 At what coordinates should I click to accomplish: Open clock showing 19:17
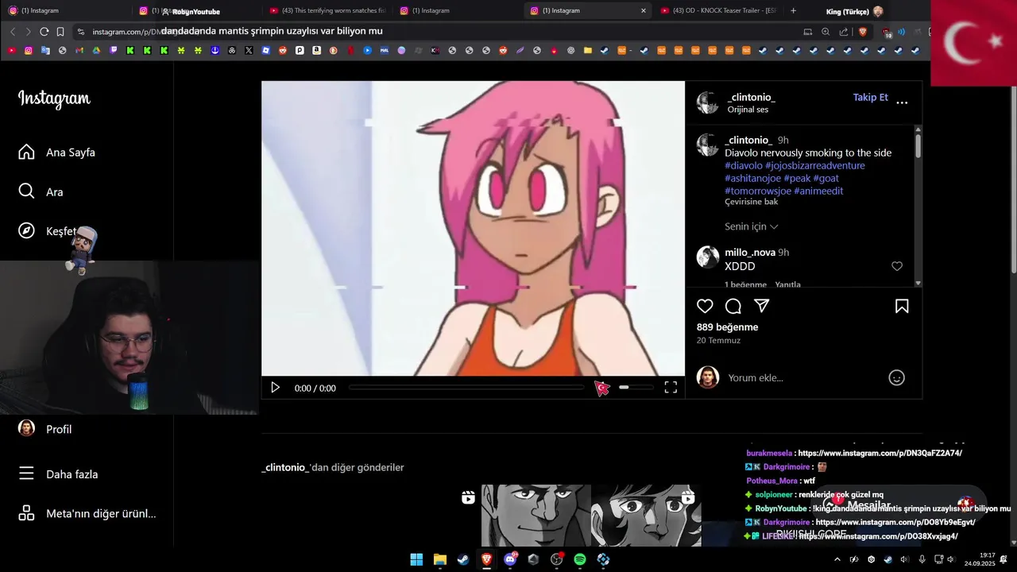[x=980, y=559]
